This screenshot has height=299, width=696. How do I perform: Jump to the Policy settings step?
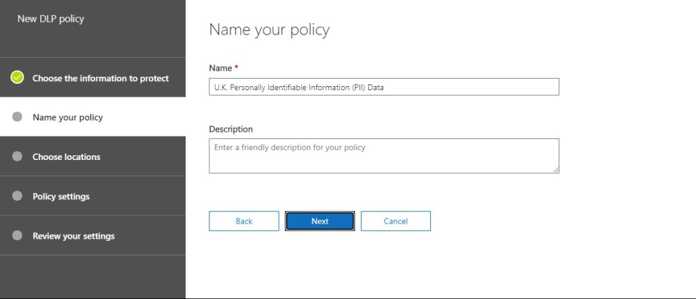tap(61, 197)
